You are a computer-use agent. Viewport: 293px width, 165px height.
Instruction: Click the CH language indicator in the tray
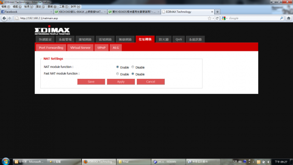coord(235,161)
